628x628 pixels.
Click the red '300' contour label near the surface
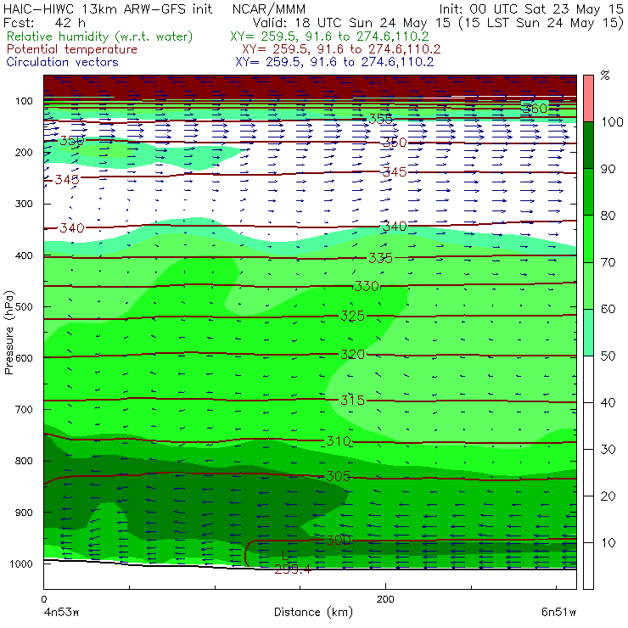pos(339,540)
